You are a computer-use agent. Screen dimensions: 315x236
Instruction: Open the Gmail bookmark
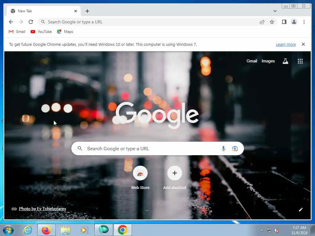tap(17, 32)
